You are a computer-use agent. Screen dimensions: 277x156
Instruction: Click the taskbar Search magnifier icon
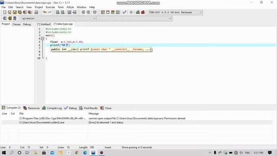(12, 153)
